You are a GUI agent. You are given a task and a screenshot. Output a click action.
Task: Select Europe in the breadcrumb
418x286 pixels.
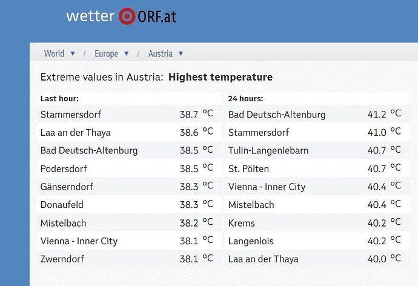coord(107,53)
